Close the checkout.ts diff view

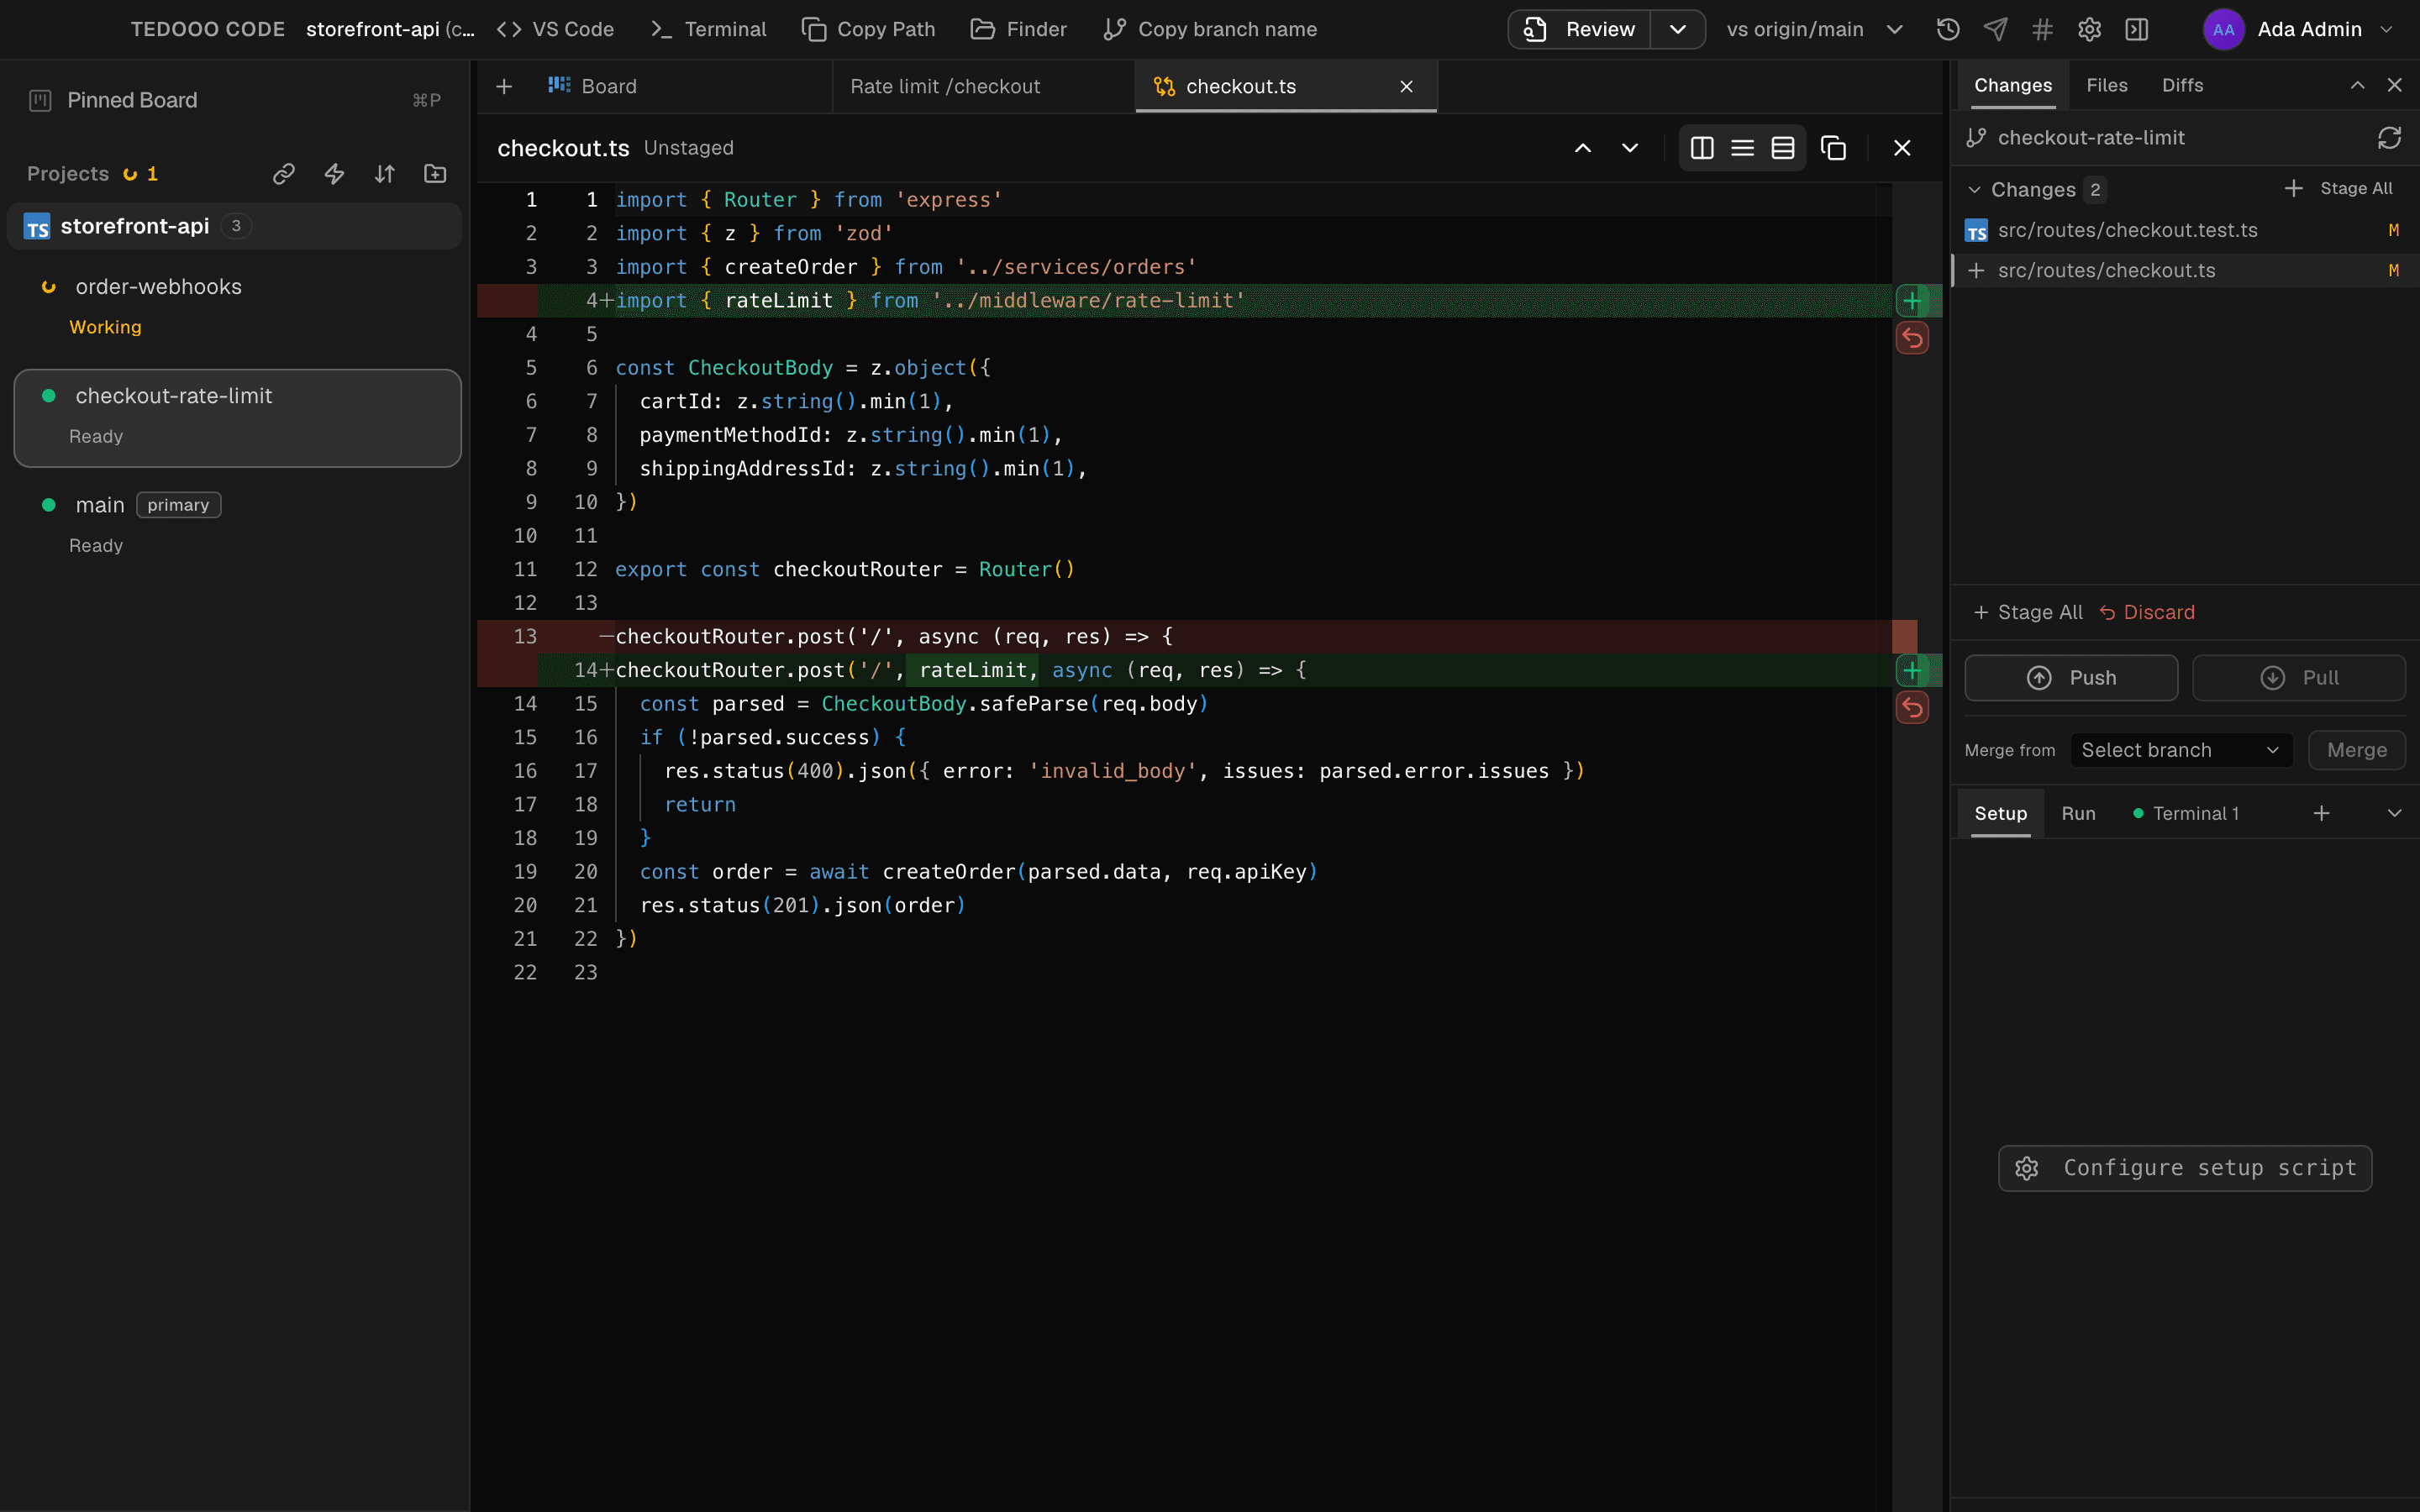pyautogui.click(x=1902, y=148)
